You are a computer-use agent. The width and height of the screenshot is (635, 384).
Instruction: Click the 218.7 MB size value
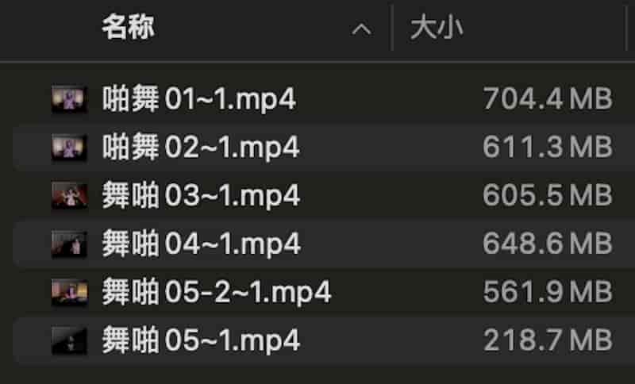pyautogui.click(x=548, y=341)
